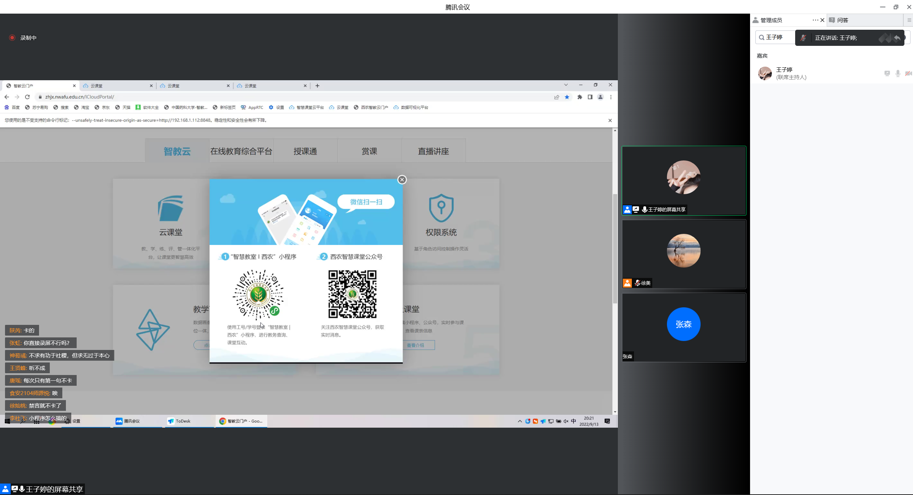
Task: Open the 百度 bookmark
Action: point(12,107)
